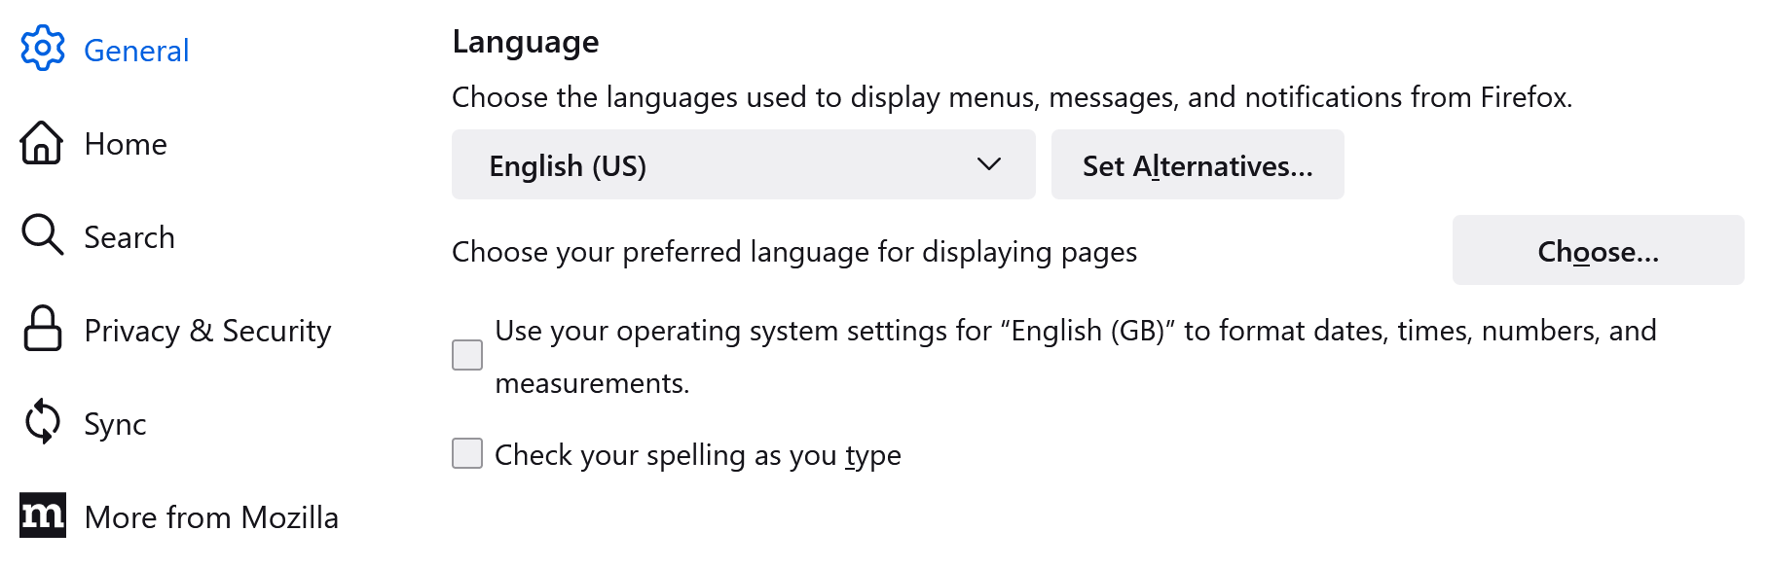Click the Privacy & Security padlock icon
This screenshot has width=1769, height=567.
tap(42, 329)
